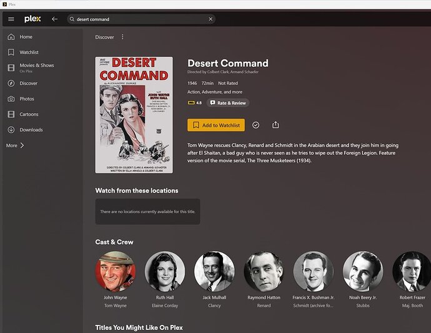The height and width of the screenshot is (333, 431).
Task: Focus the 'desert command' search field
Action: pyautogui.click(x=141, y=19)
